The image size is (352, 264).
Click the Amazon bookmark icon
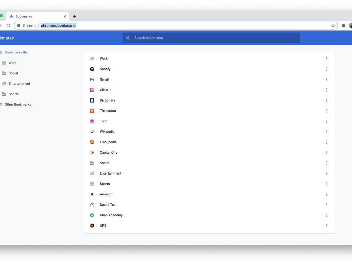[92, 194]
